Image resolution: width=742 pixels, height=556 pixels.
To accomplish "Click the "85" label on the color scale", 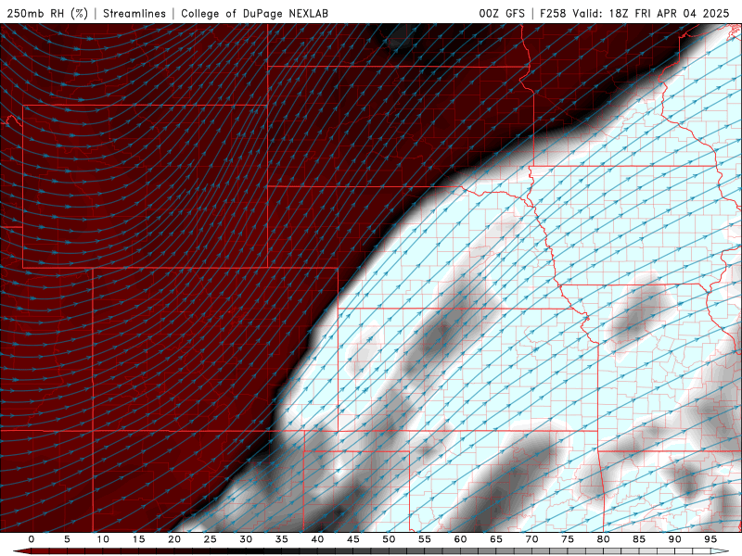I will click(639, 539).
